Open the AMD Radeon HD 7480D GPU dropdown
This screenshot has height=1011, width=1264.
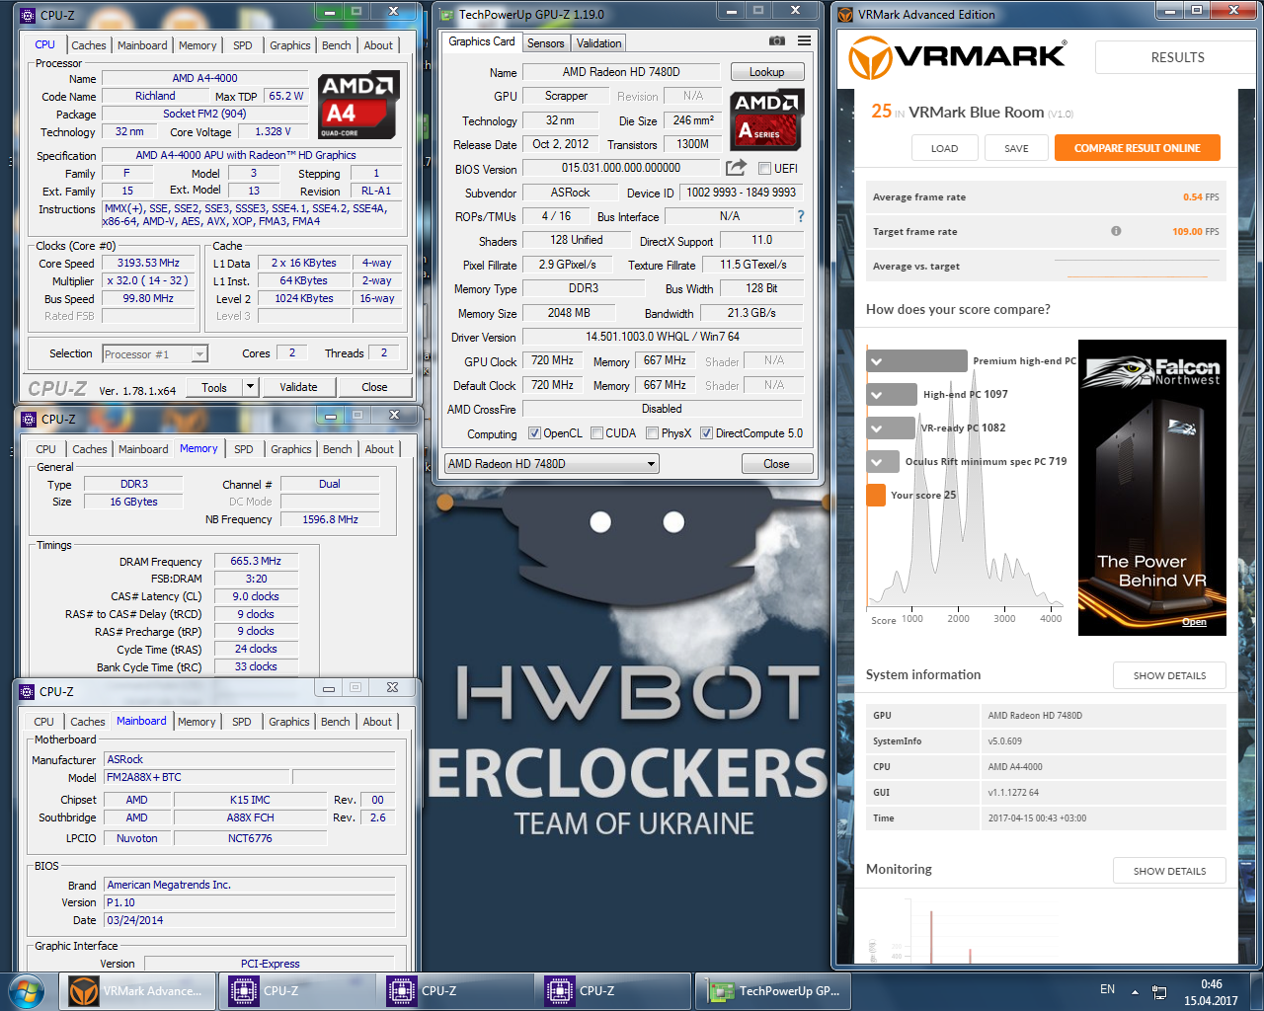551,463
